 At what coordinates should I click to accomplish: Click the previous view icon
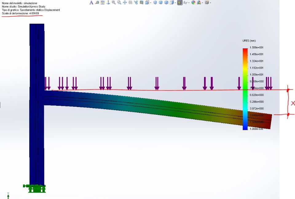tap(136, 2)
